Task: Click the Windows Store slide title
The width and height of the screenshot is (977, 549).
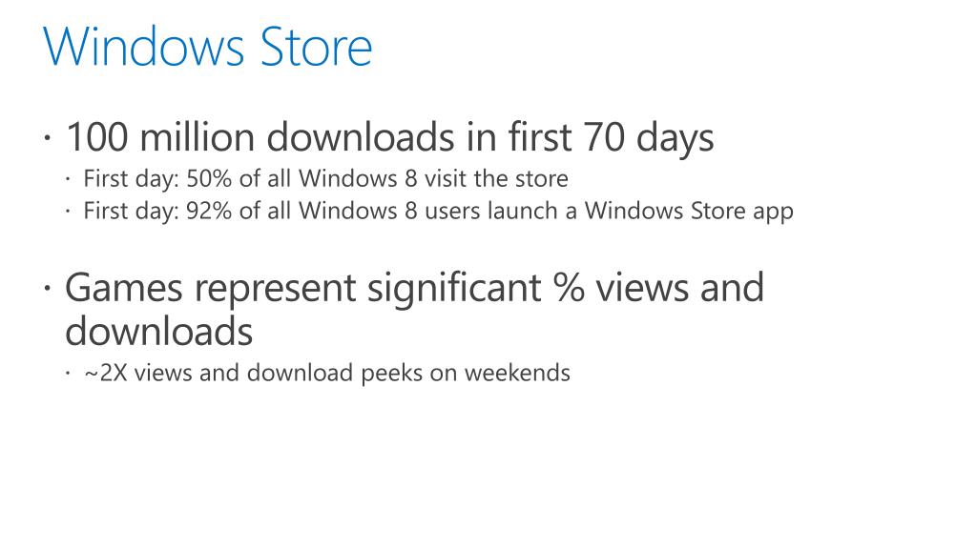Action: click(207, 47)
